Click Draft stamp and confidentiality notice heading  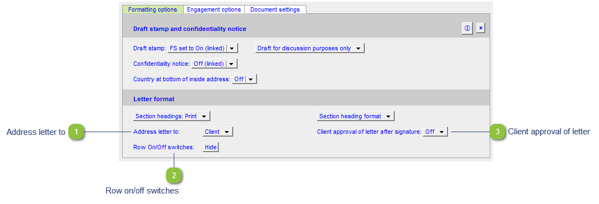(x=190, y=29)
